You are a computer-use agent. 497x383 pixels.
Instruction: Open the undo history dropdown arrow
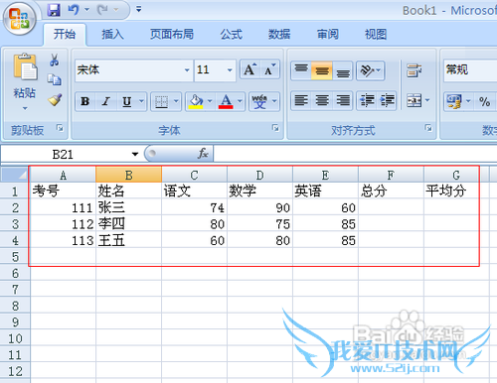86,10
